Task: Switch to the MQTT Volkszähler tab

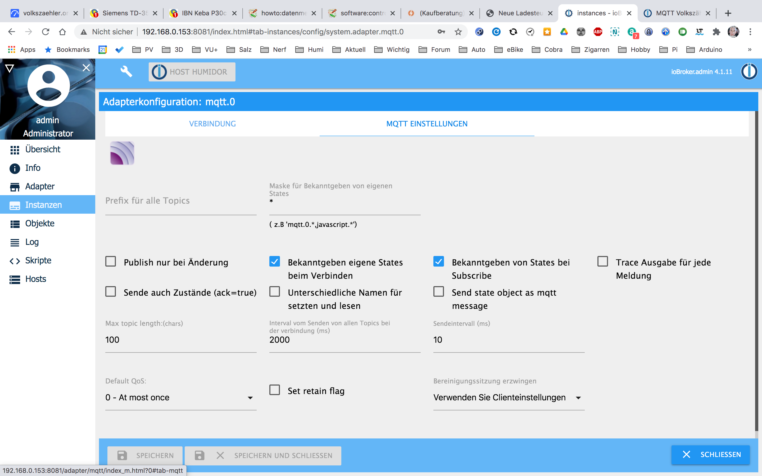Action: click(x=677, y=13)
